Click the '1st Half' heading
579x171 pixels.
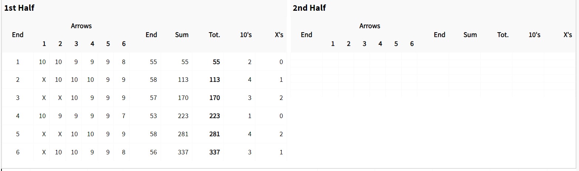point(19,8)
